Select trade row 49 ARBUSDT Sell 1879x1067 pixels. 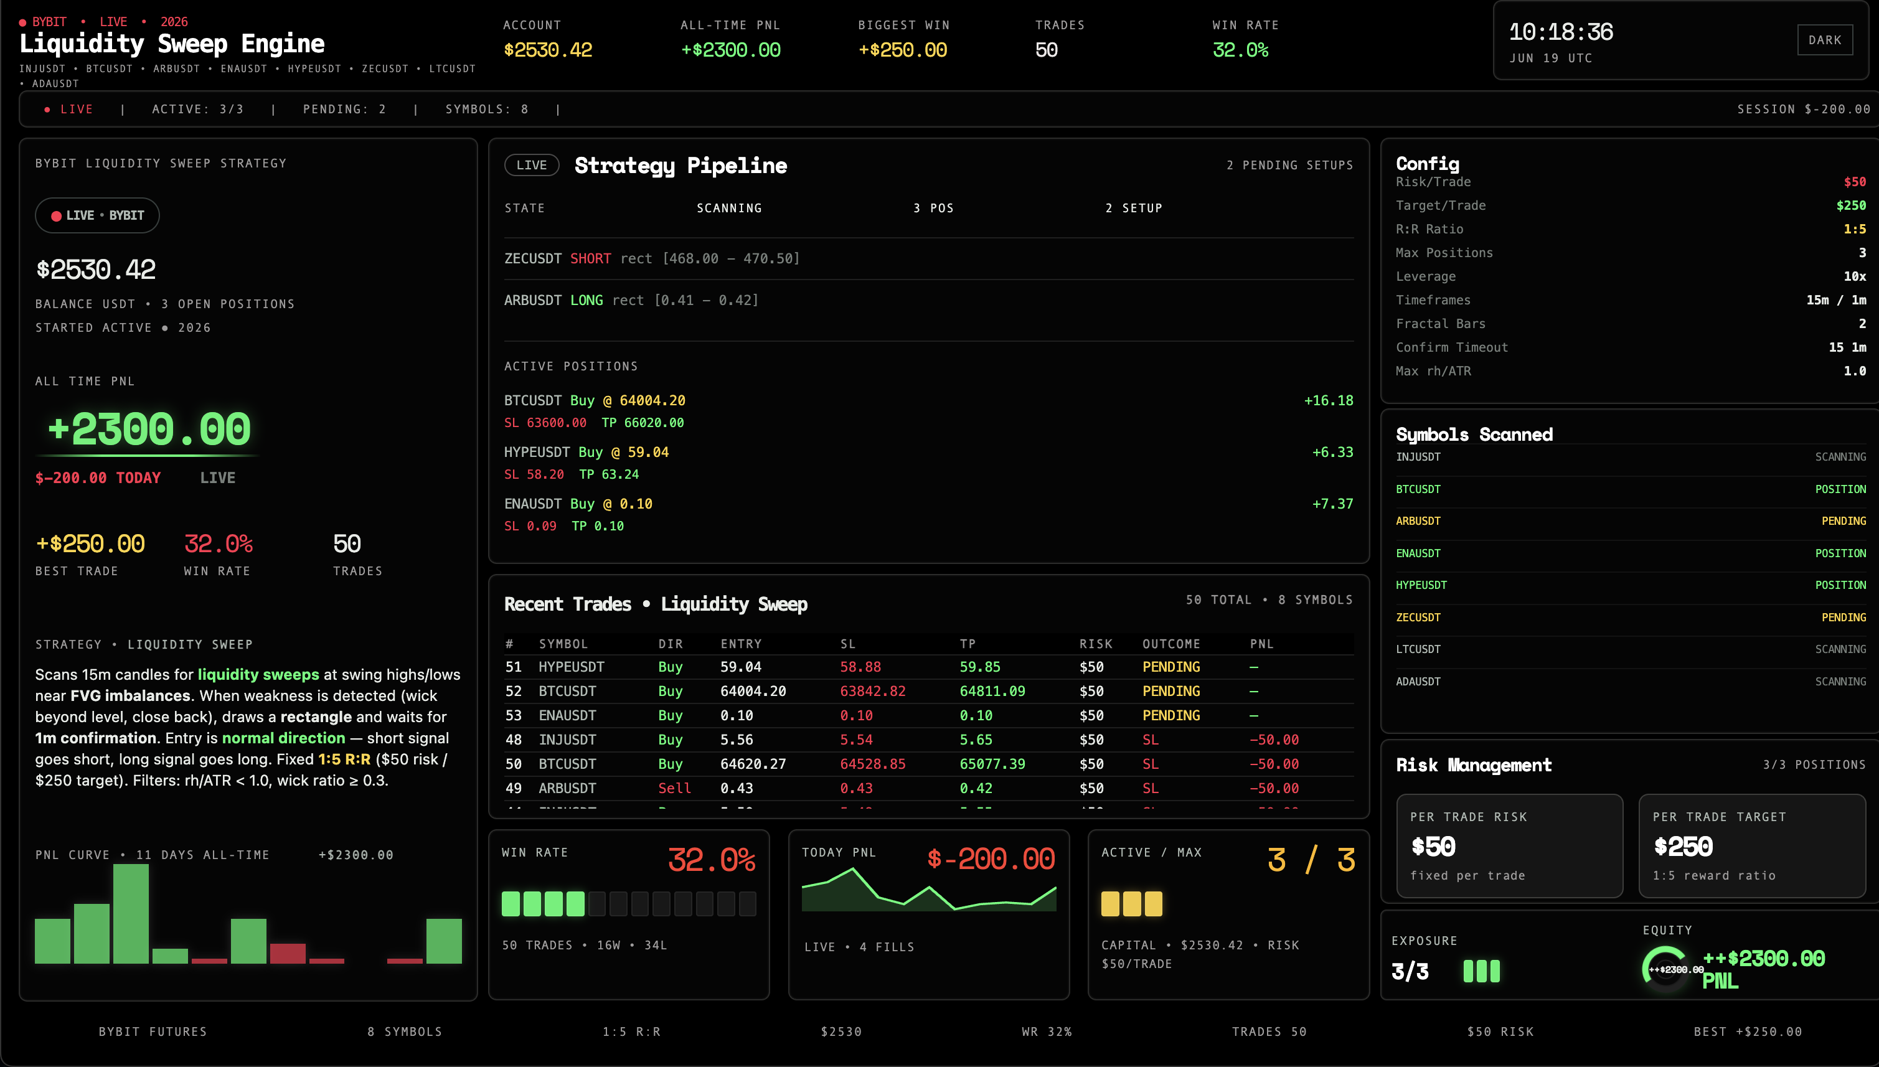point(928,789)
